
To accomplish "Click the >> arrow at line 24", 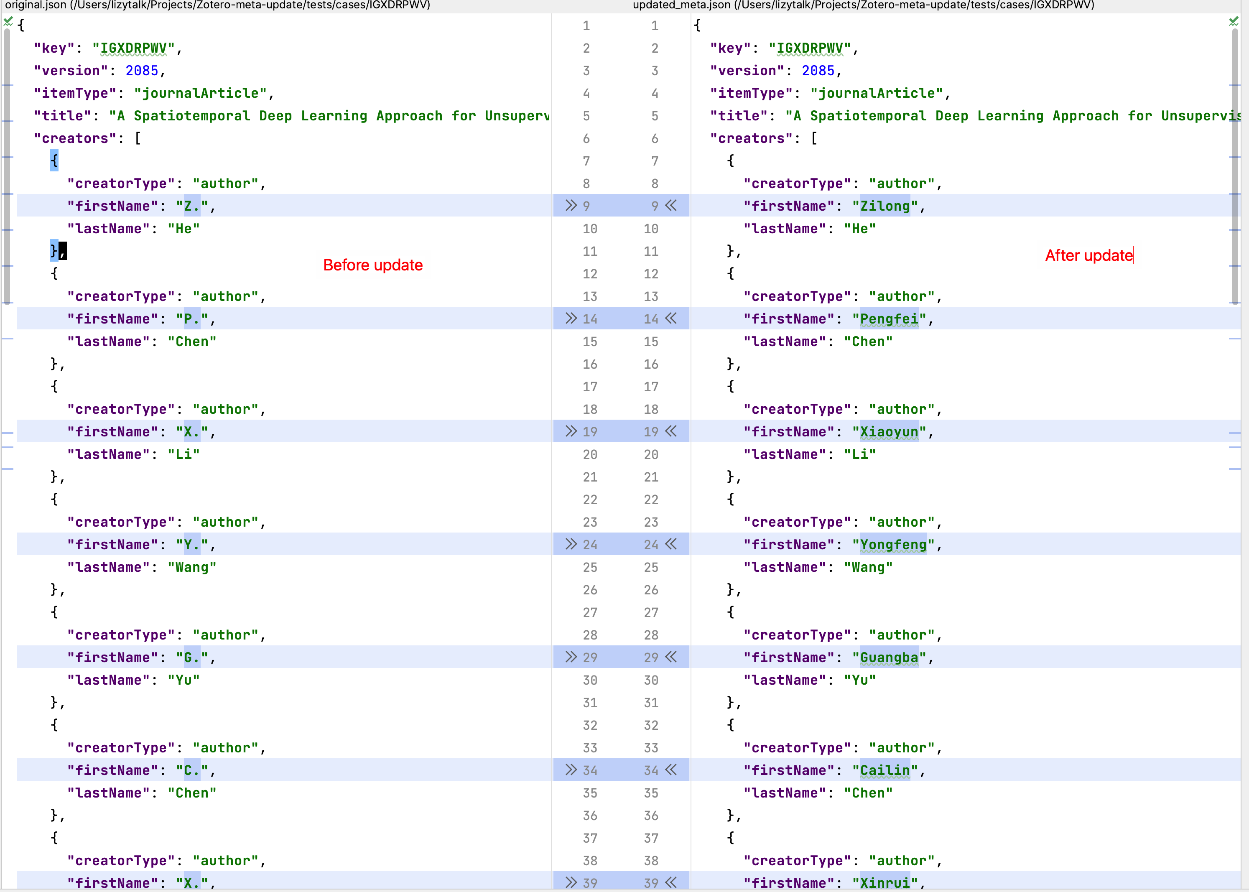I will (x=571, y=544).
